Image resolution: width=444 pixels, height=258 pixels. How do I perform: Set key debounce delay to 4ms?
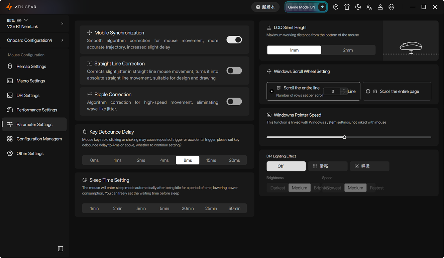coord(164,160)
